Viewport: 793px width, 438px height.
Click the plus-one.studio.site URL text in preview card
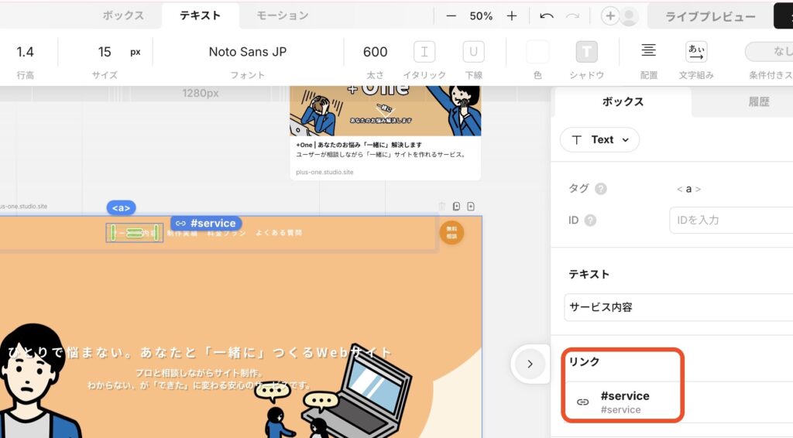[324, 173]
